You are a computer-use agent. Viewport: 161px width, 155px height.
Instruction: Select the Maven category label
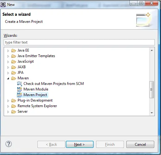23,78
